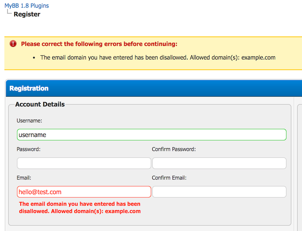302x231 pixels.
Task: Click the Confirm Password label
Action: pos(174,149)
